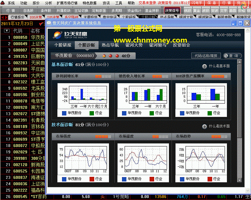Viewport: 251px width, 200px height.
Task: Click the 多周期 toolbar button
Action: click(116, 11)
